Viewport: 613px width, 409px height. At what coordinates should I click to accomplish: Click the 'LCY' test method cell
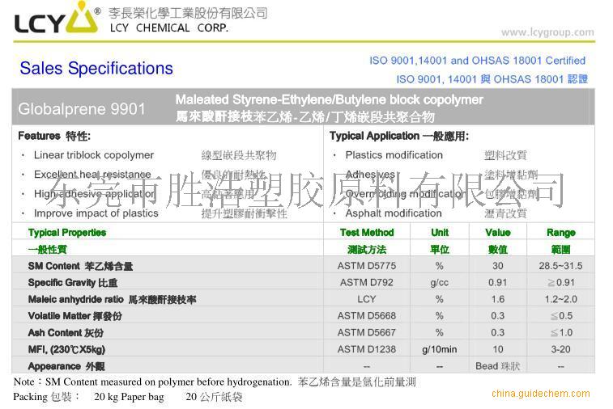(x=367, y=299)
